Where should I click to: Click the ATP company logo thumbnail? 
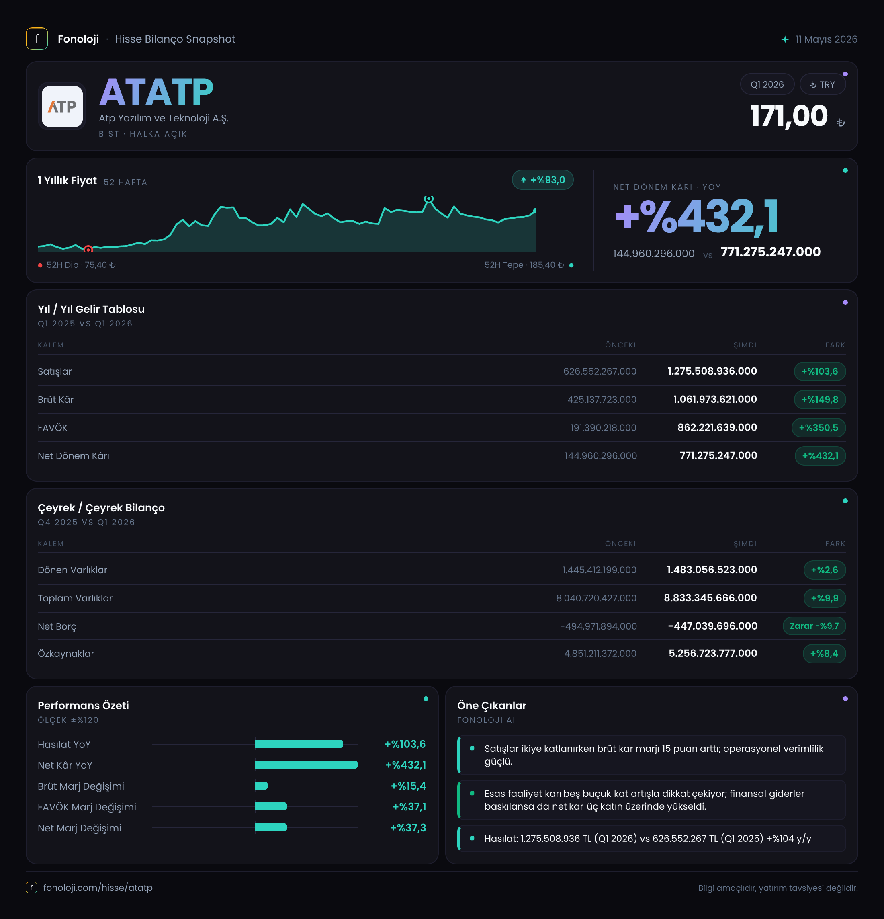click(x=62, y=107)
